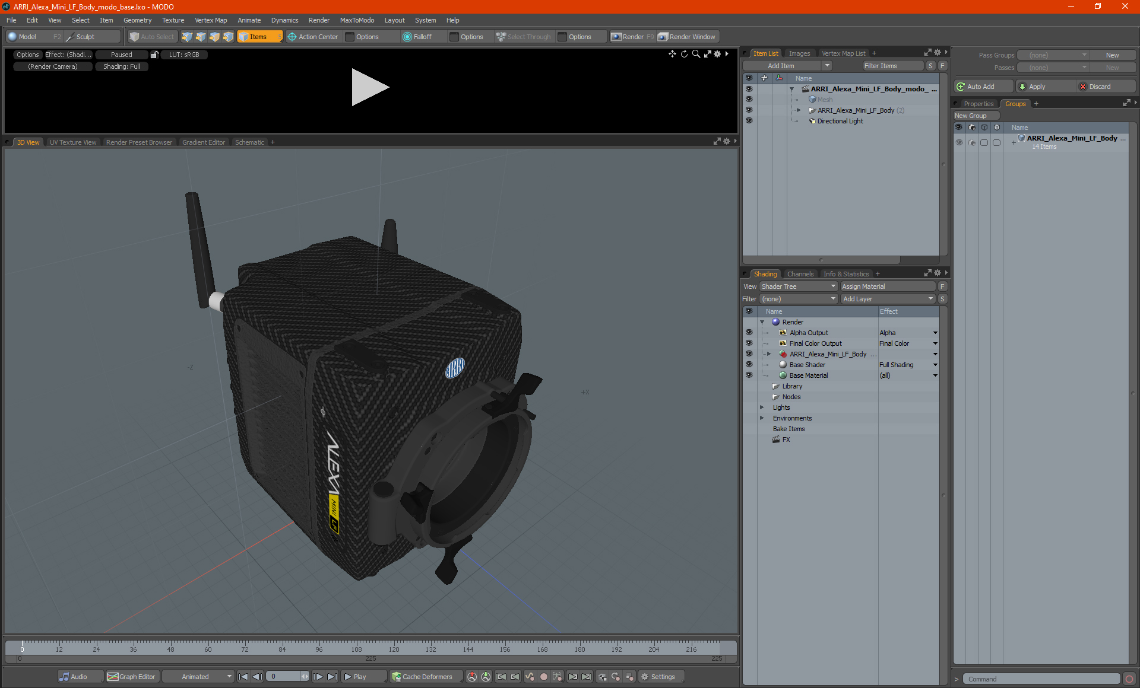Step to next frame
The image size is (1140, 688).
318,677
